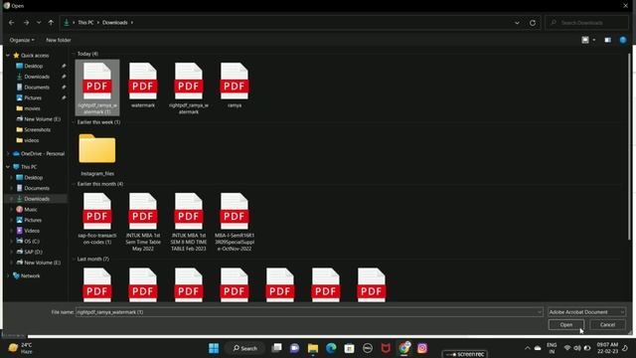Click the Search Downloads field
Image resolution: width=636 pixels, height=358 pixels.
(586, 23)
